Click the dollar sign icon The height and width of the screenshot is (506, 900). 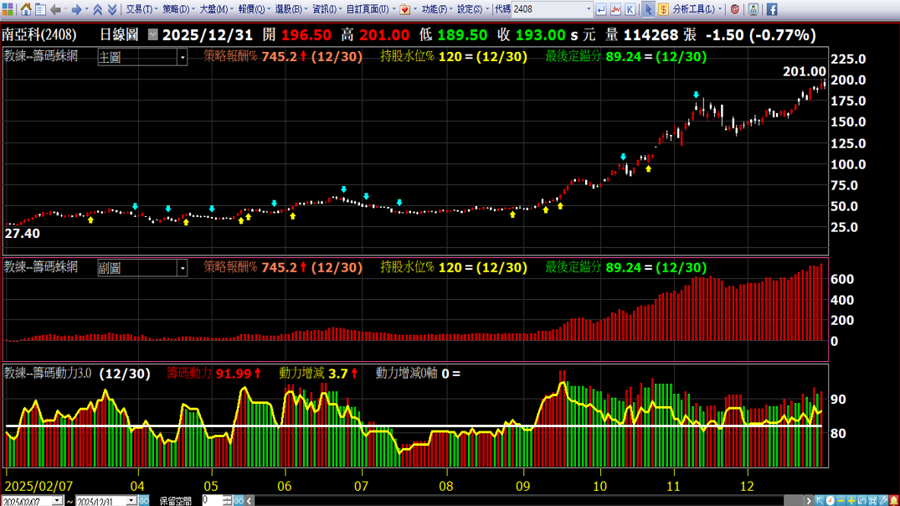click(663, 9)
